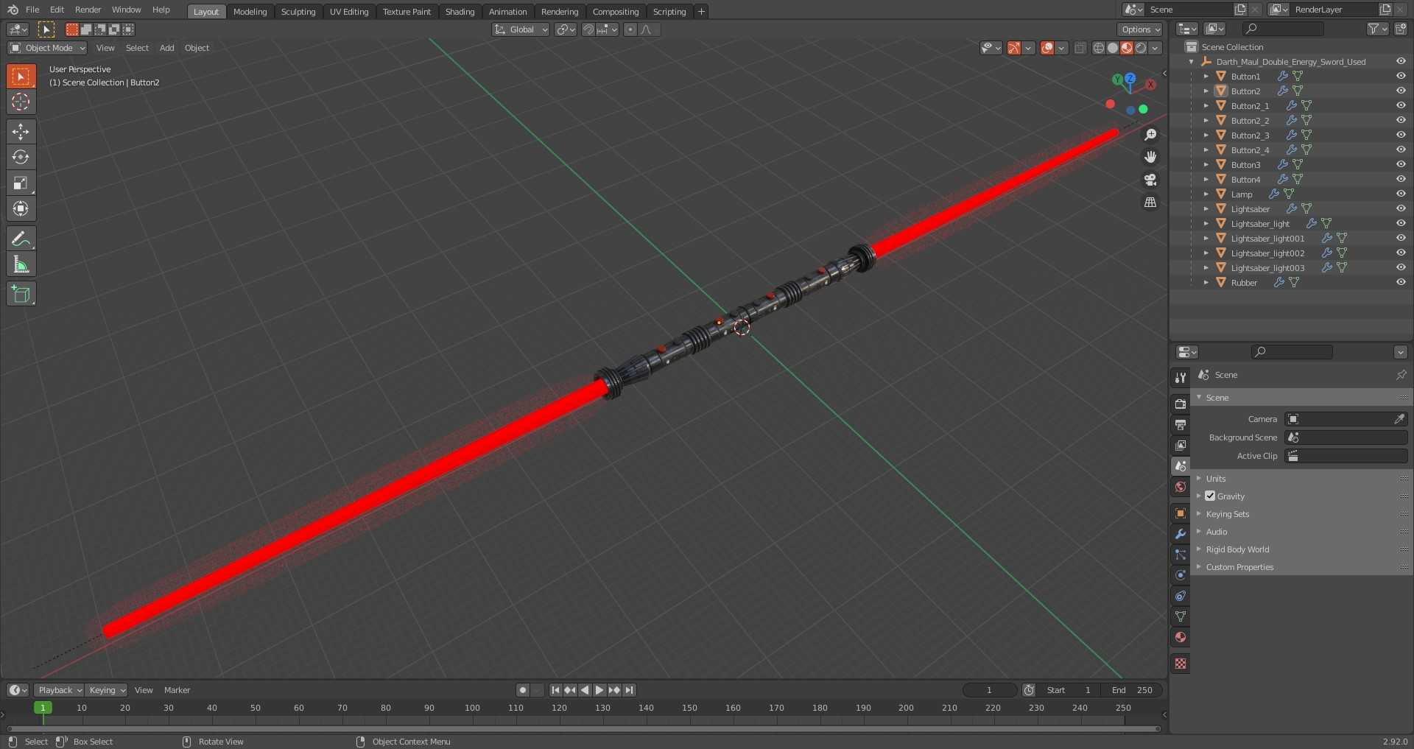
Task: Click the End frame value field
Action: click(1132, 690)
